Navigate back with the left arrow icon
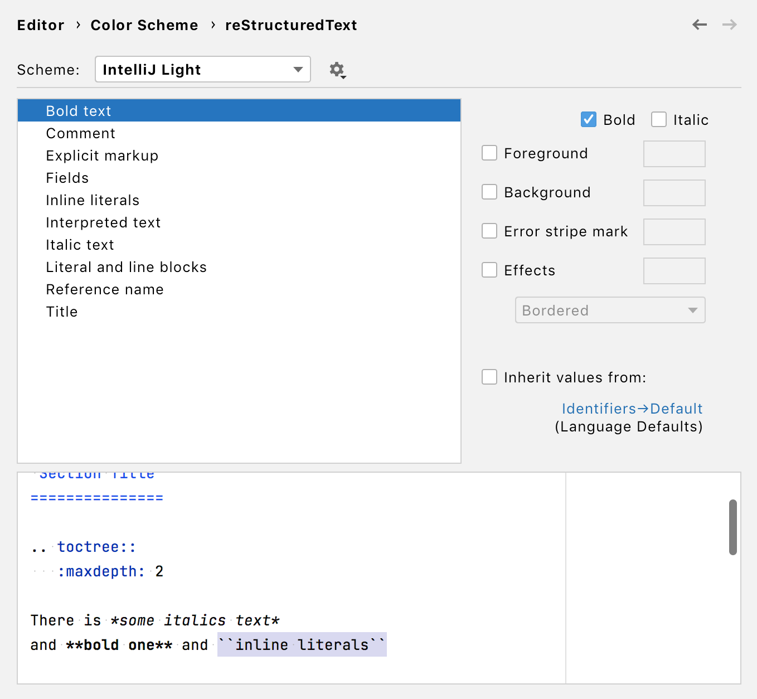The image size is (757, 699). click(x=700, y=25)
